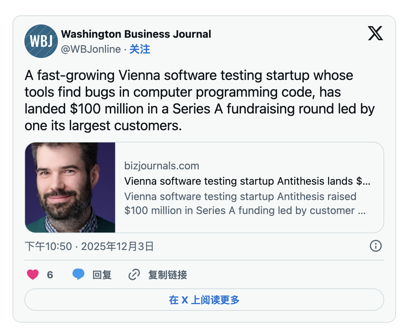The width and height of the screenshot is (403, 331).
Task: Click the 回复 reply label
Action: pyautogui.click(x=102, y=275)
